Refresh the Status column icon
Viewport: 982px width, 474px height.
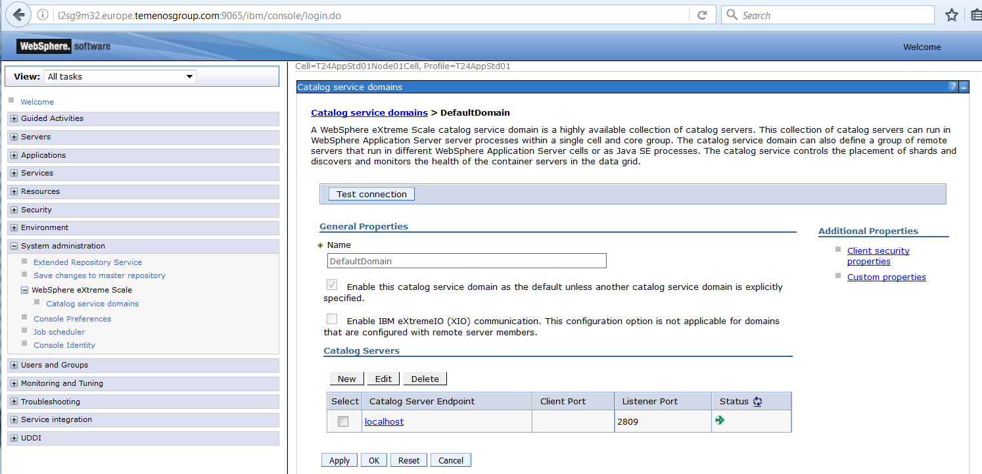click(757, 402)
